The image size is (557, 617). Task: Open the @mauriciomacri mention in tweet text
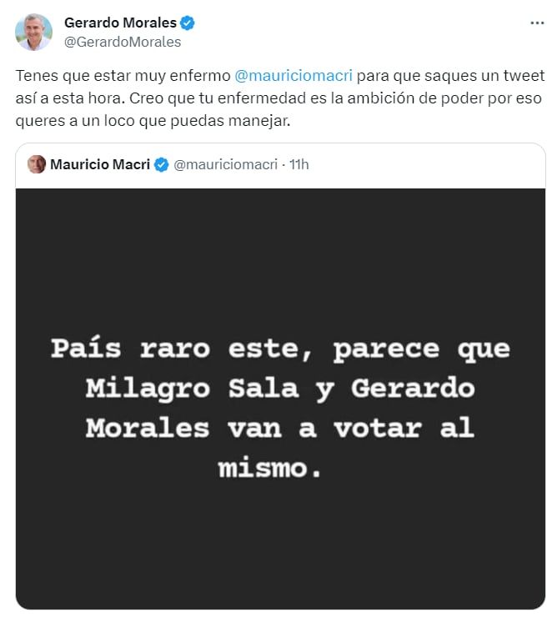(x=294, y=76)
